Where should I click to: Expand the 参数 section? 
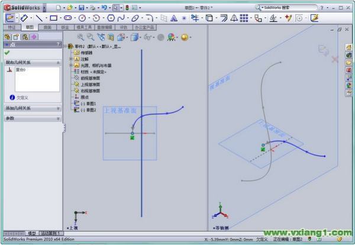[58, 118]
